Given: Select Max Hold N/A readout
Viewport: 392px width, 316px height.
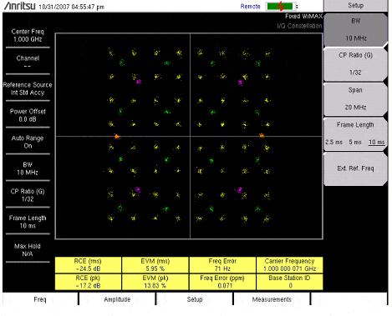Looking at the screenshot, I should 28,250.
